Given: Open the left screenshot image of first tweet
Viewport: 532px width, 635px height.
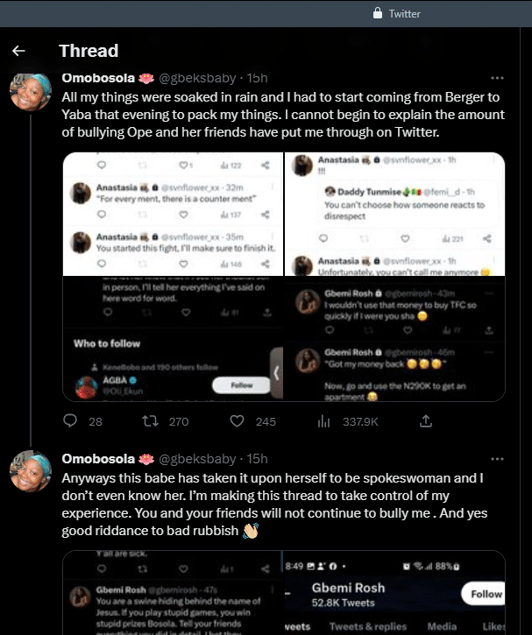Looking at the screenshot, I should [x=173, y=277].
